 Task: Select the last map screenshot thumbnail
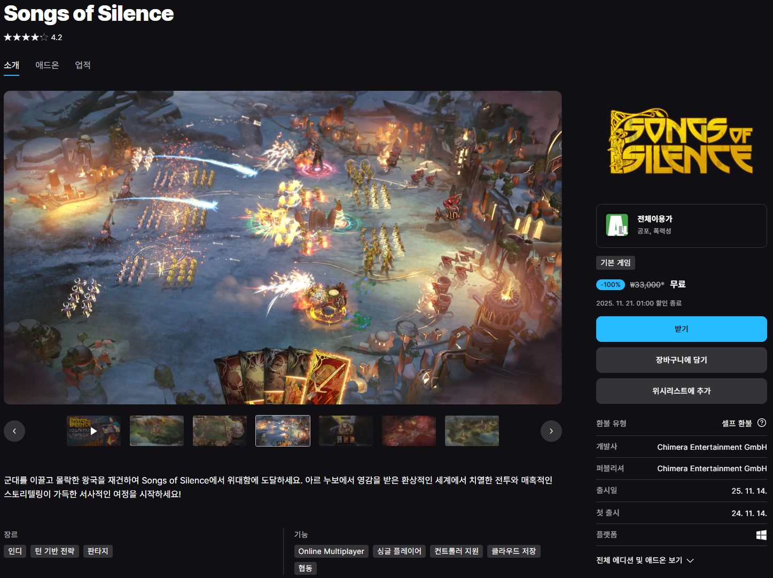point(472,431)
